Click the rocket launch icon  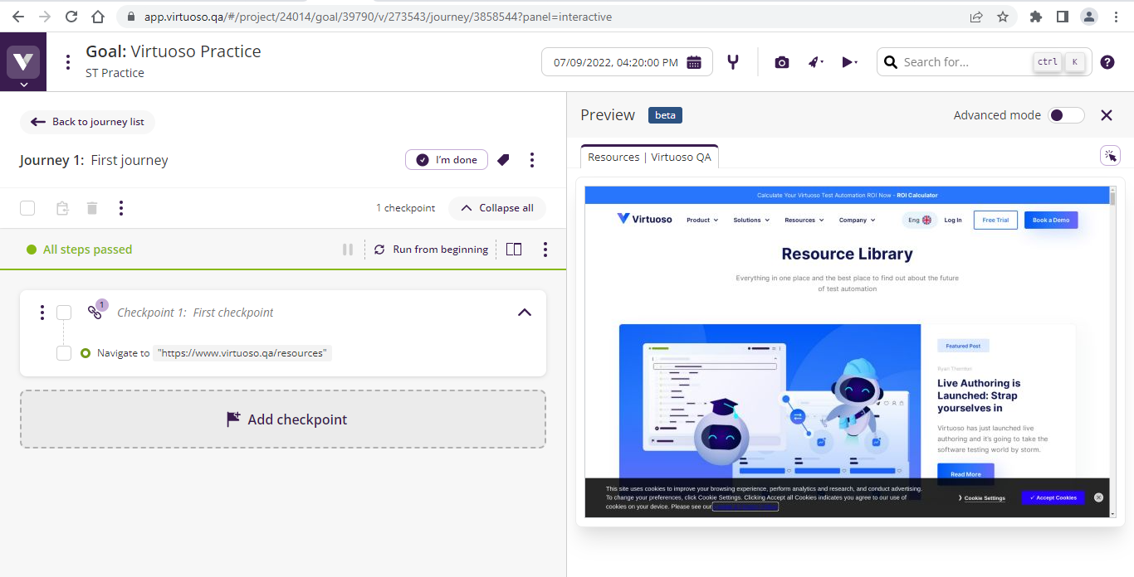tap(815, 62)
